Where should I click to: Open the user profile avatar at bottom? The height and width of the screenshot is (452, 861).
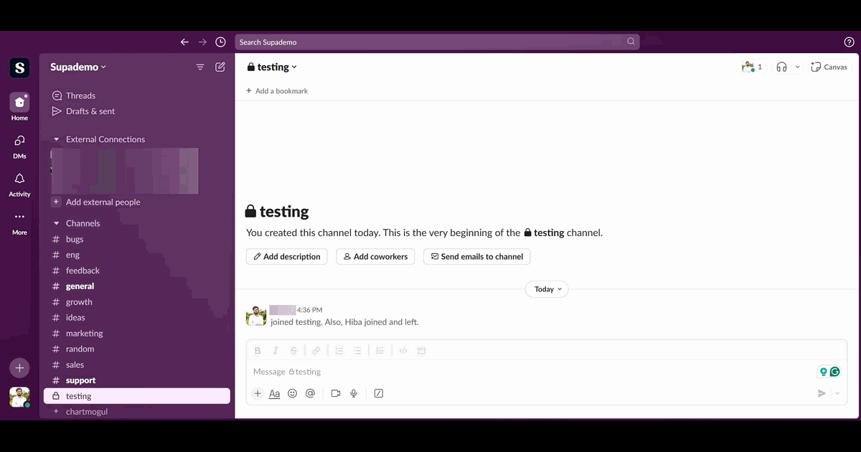[19, 397]
